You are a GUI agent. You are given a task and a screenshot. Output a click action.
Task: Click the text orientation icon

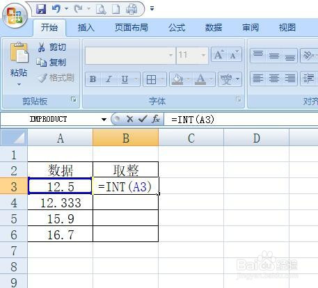(308, 56)
